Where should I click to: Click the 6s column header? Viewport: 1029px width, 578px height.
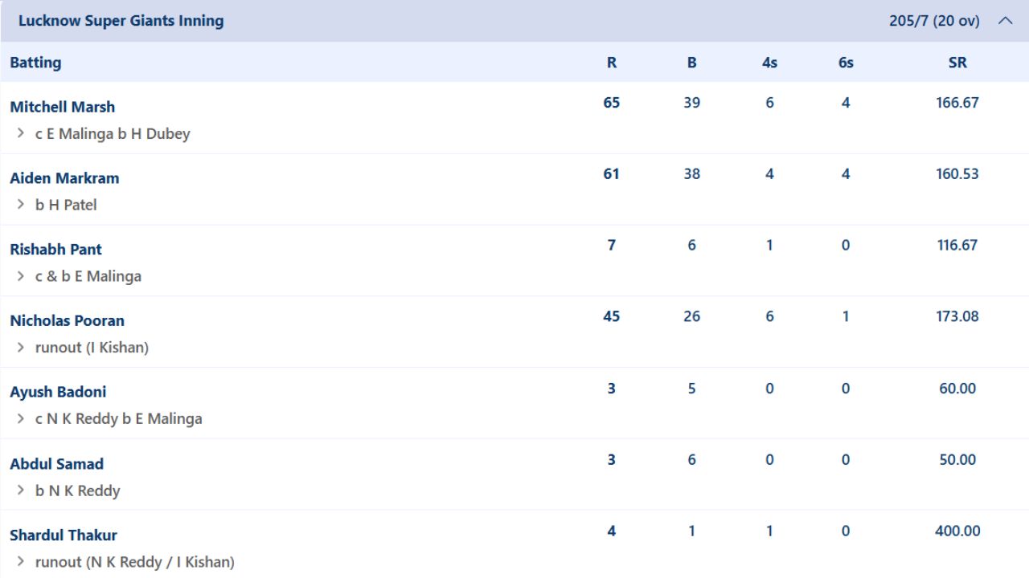tap(846, 62)
